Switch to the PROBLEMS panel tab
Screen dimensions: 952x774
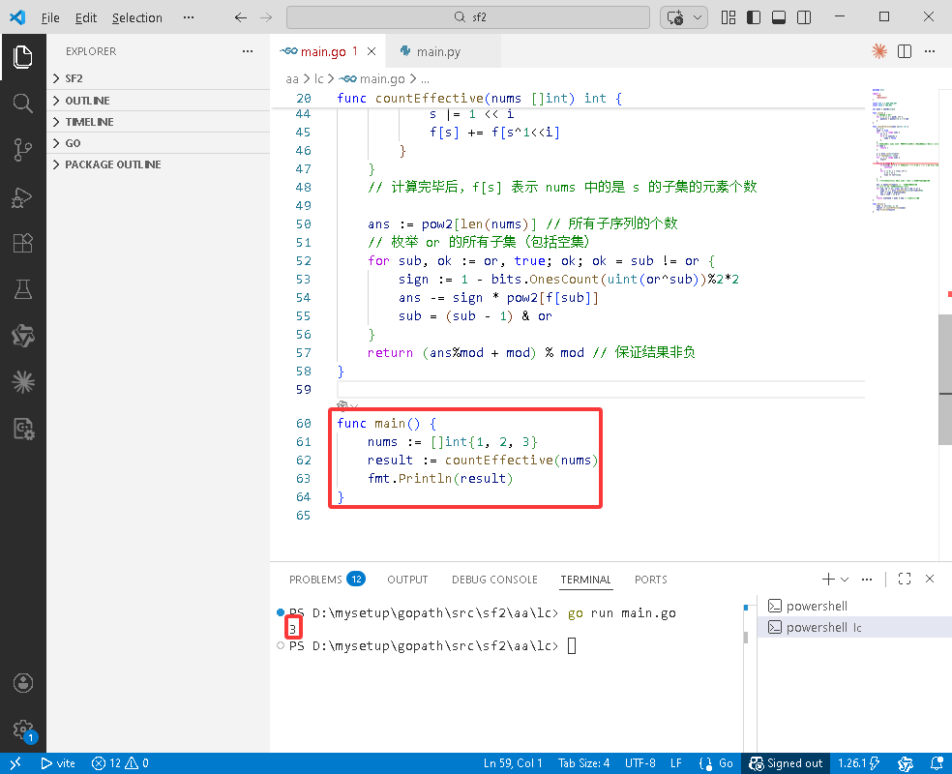327,580
